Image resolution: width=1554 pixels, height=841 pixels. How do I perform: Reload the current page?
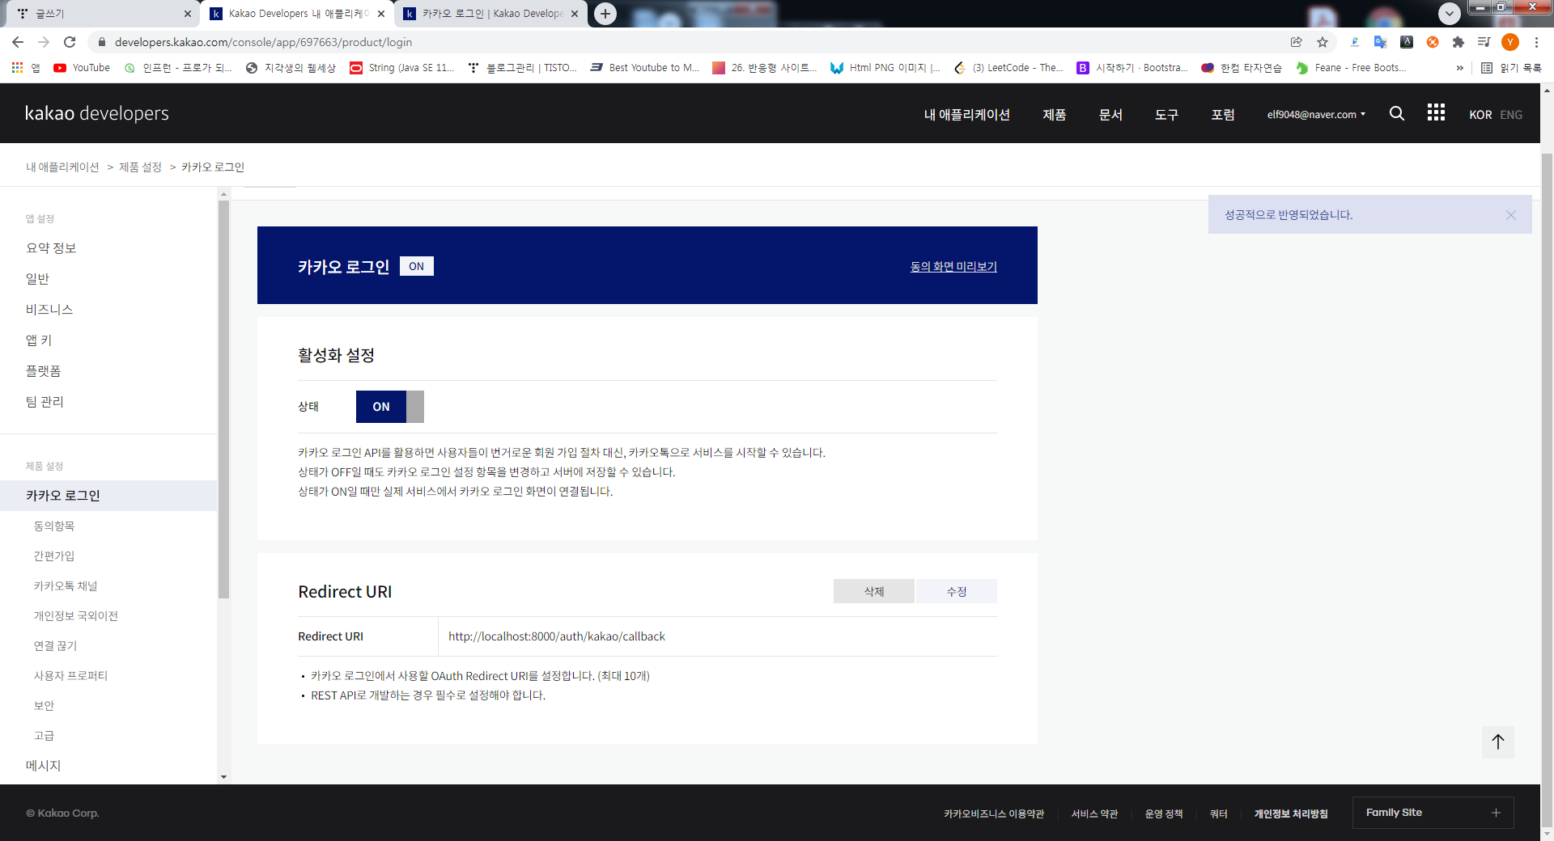click(x=70, y=42)
